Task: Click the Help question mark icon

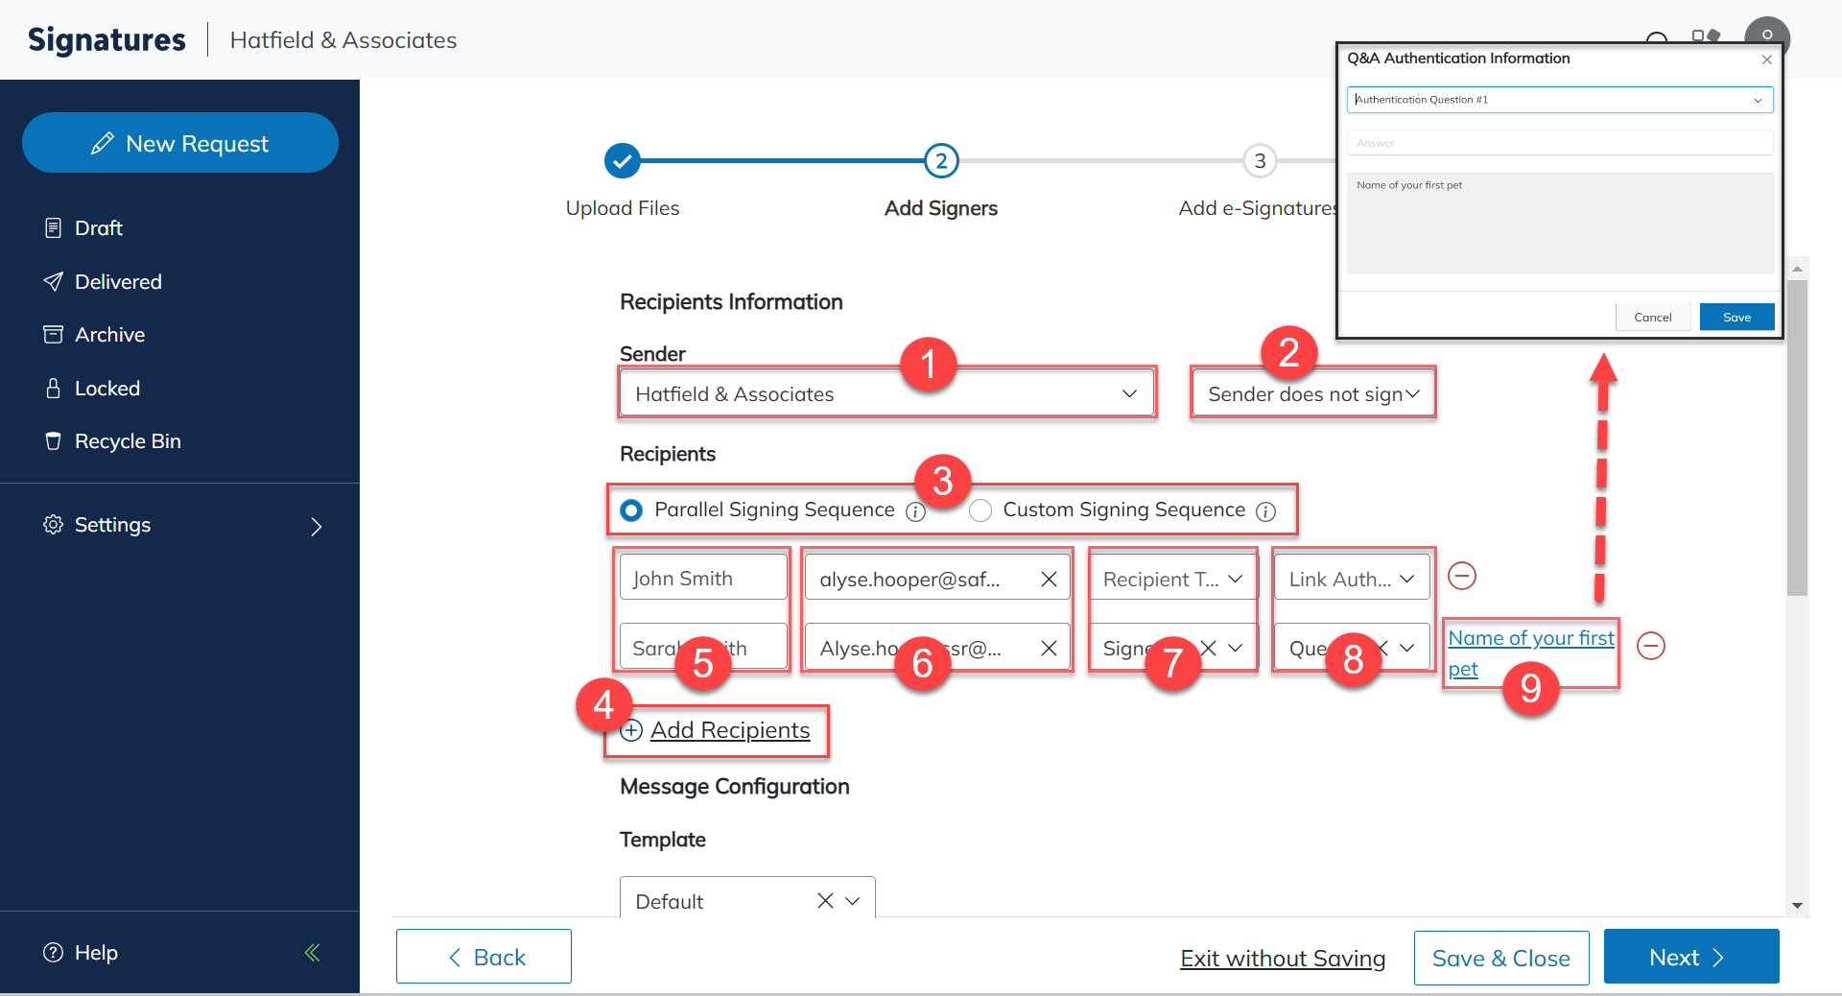Action: [x=54, y=953]
